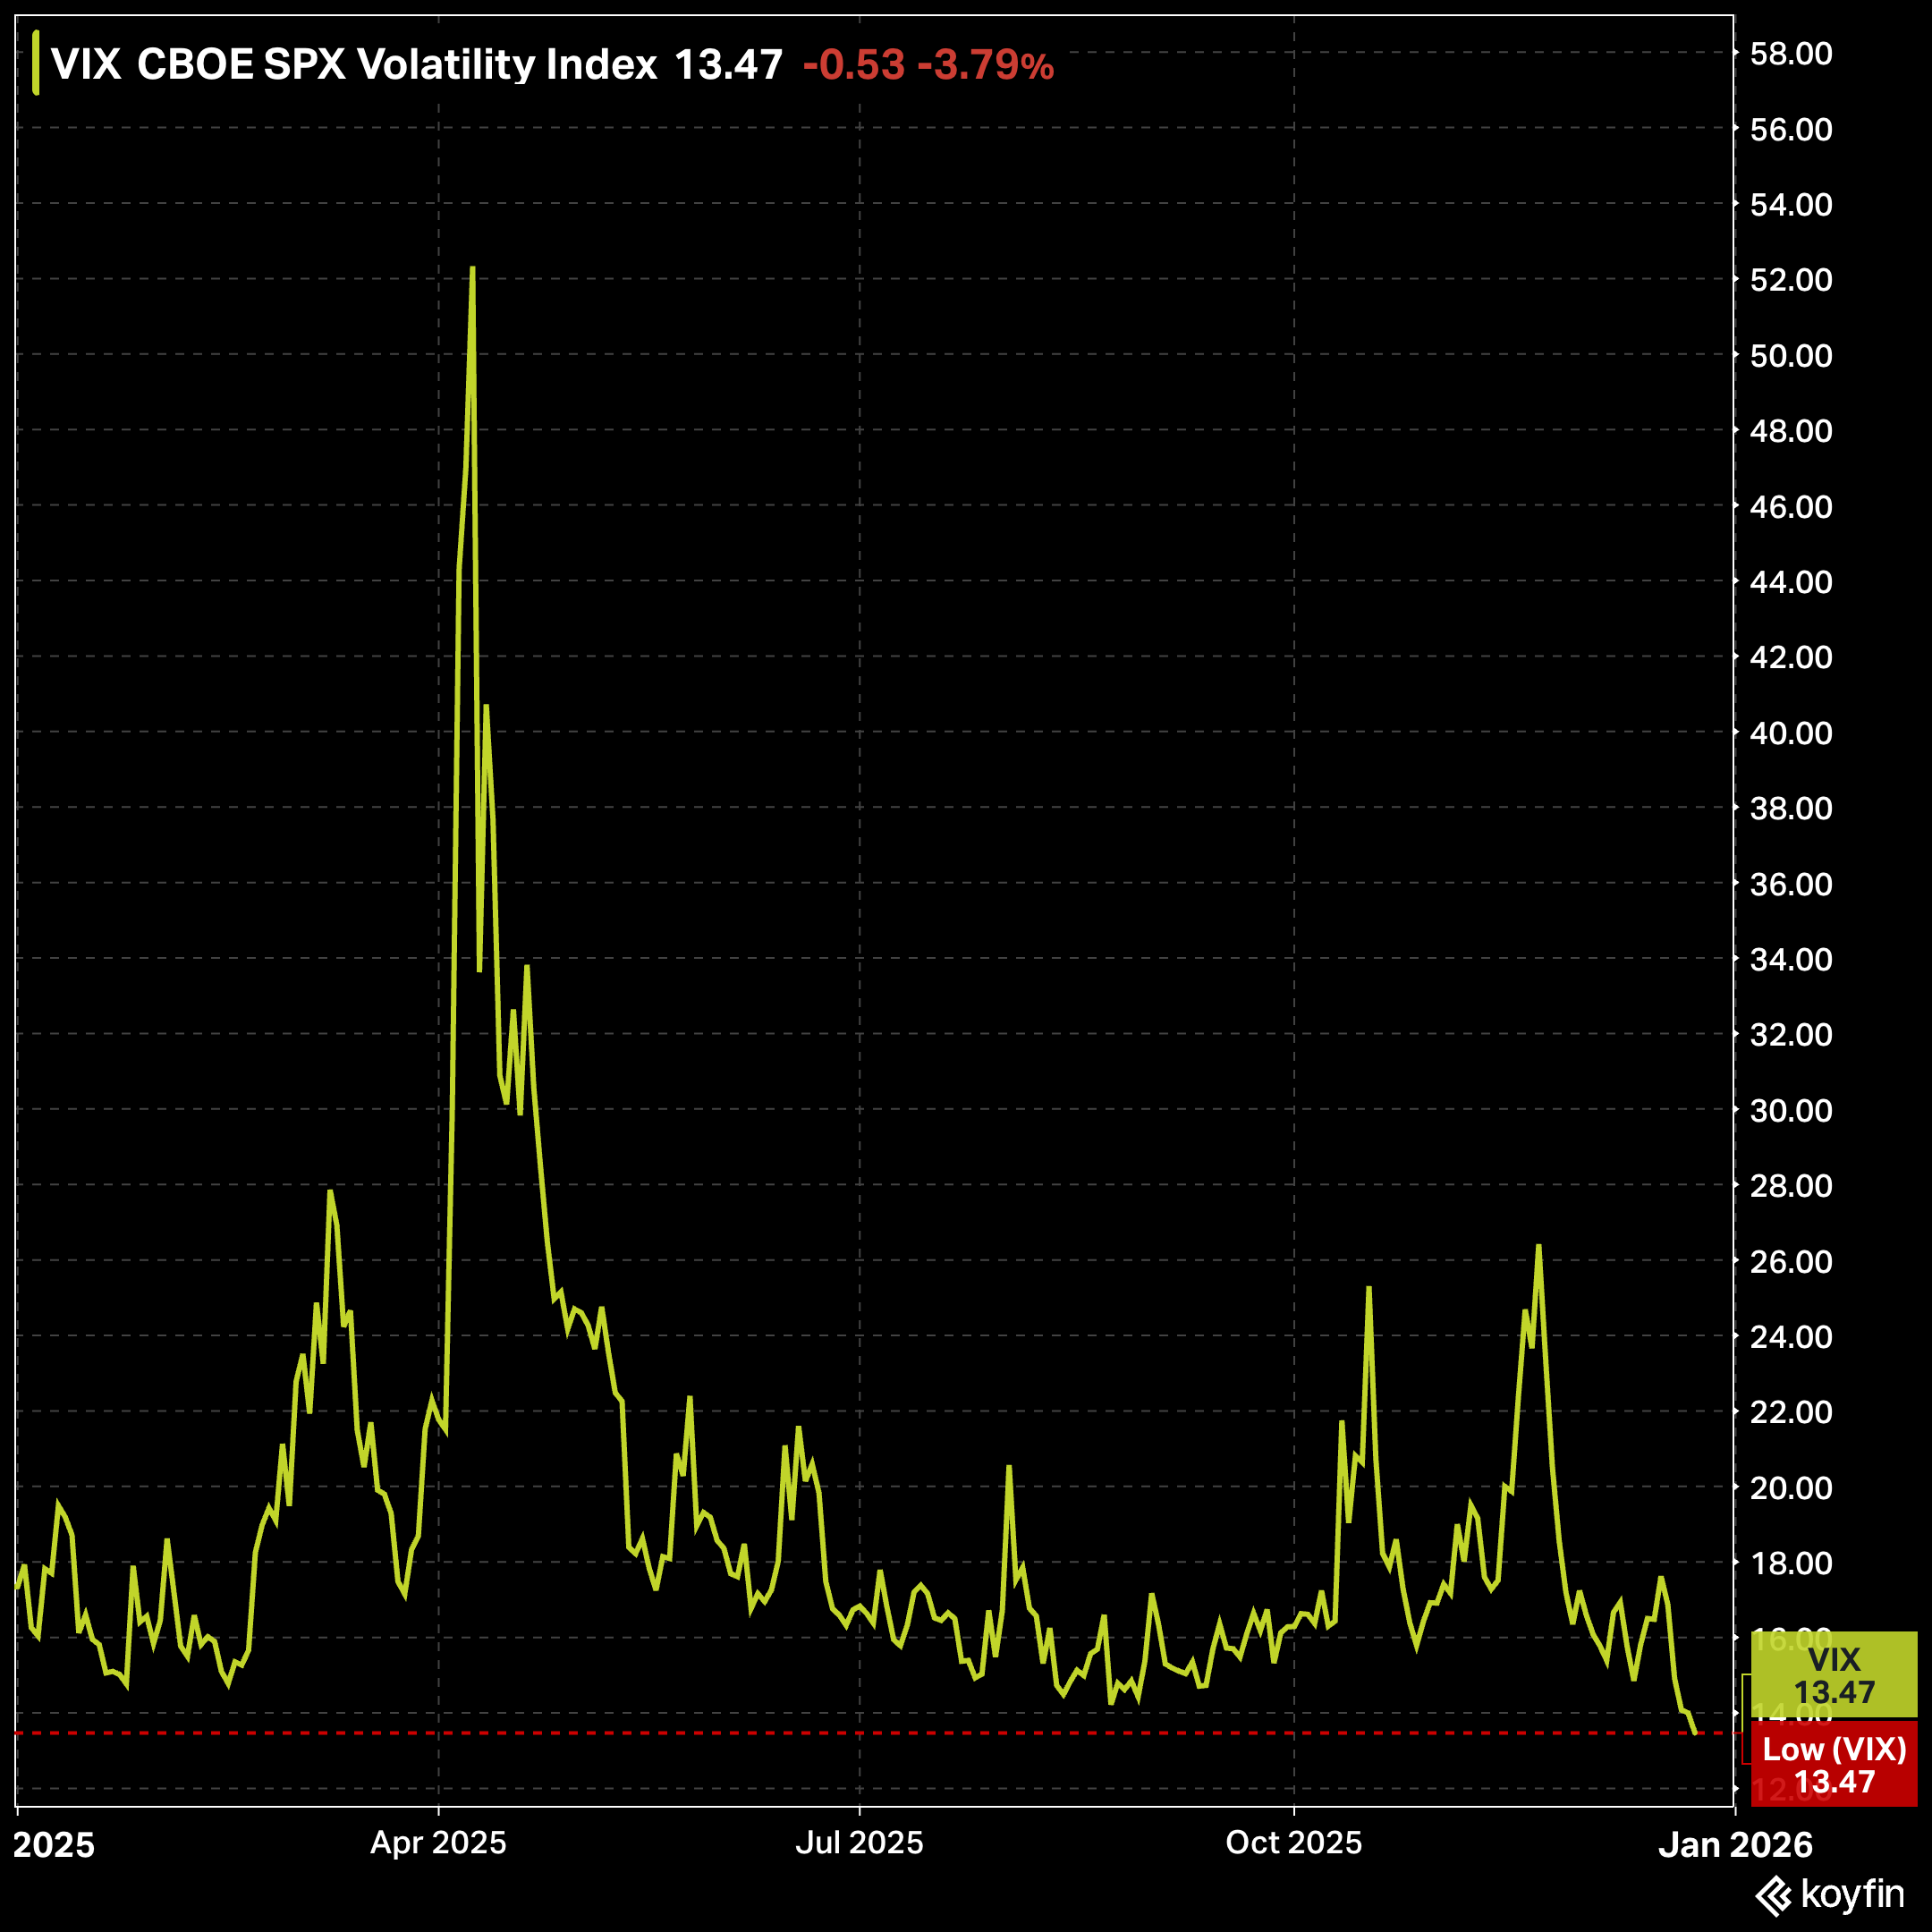Click the Koyfin logo icon
This screenshot has height=1932, width=1932.
click(1774, 1895)
